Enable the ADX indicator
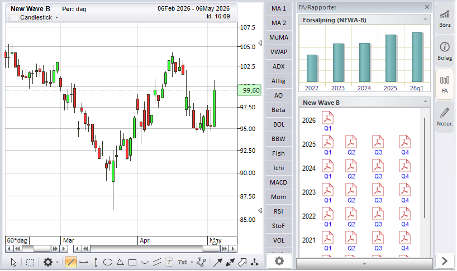The width and height of the screenshot is (457, 271). coord(279,66)
